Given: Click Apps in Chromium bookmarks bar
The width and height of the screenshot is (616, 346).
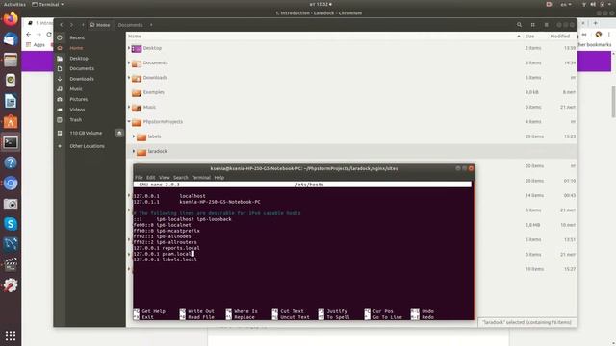Looking at the screenshot, I should [36, 45].
